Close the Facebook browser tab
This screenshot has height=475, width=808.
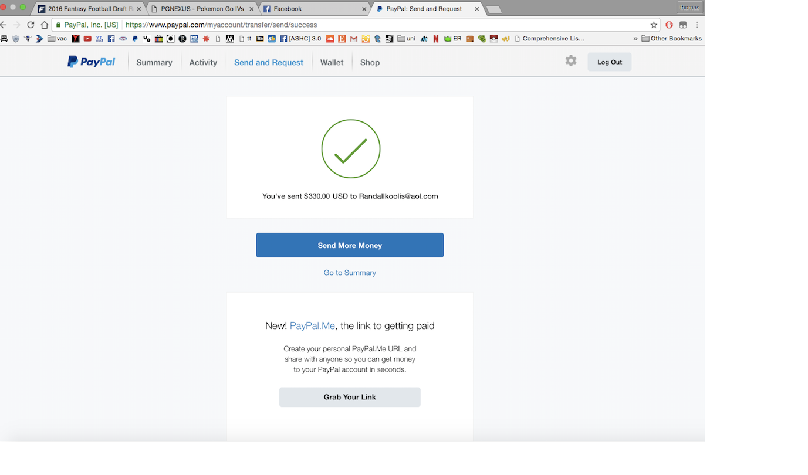tap(364, 9)
